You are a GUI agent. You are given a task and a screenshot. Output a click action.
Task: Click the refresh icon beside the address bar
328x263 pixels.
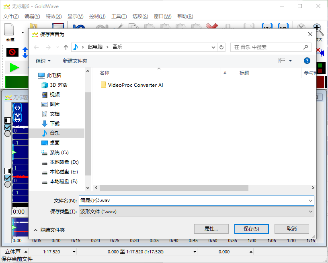click(x=221, y=47)
